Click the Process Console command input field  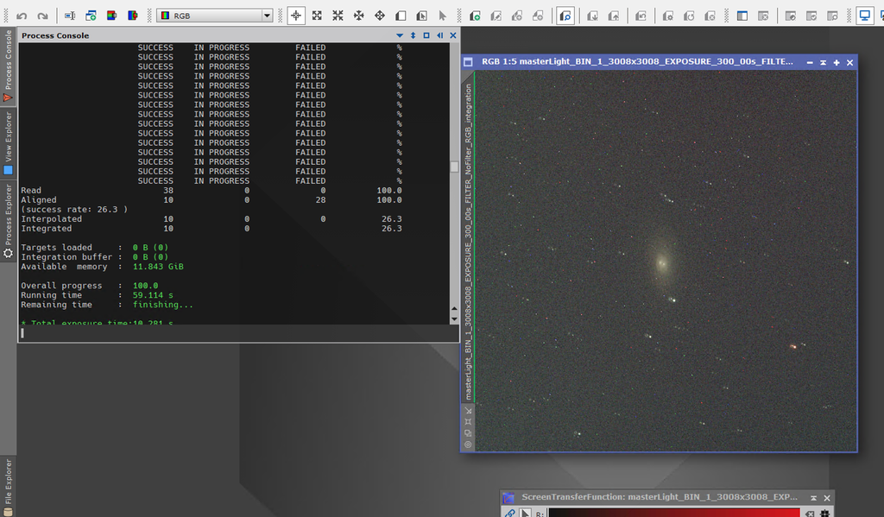238,332
